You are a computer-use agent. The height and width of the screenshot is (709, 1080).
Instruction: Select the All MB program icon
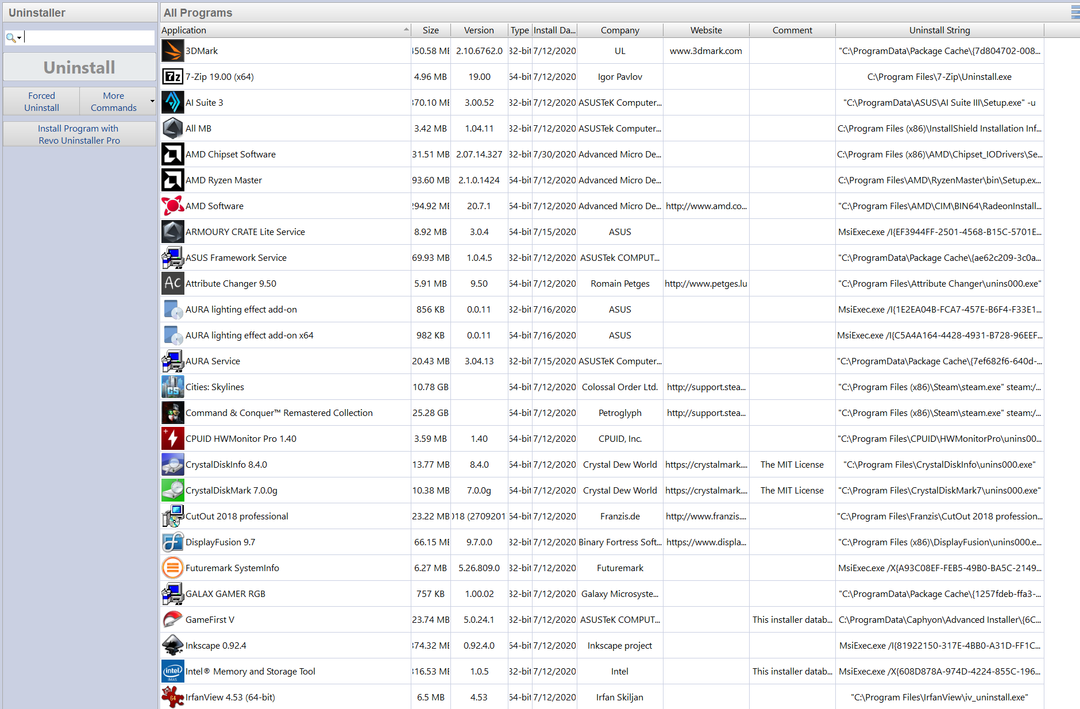[172, 128]
